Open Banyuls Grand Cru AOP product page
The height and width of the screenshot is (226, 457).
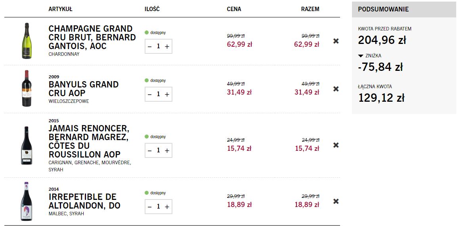84,89
